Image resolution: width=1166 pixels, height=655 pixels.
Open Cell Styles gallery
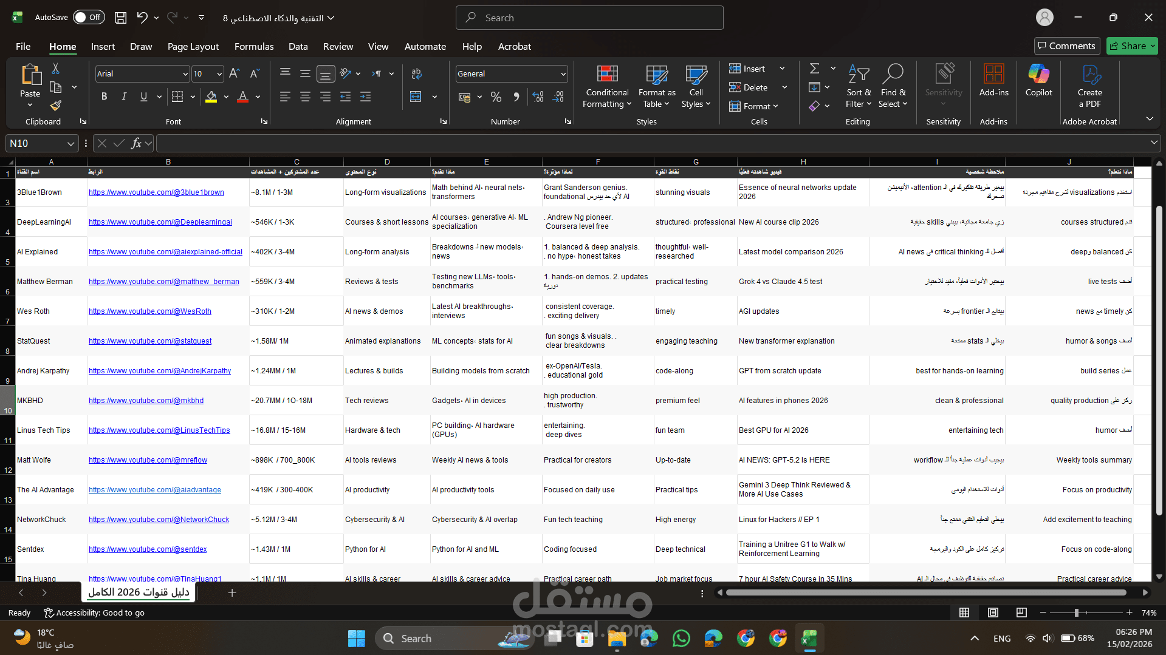pyautogui.click(x=696, y=86)
